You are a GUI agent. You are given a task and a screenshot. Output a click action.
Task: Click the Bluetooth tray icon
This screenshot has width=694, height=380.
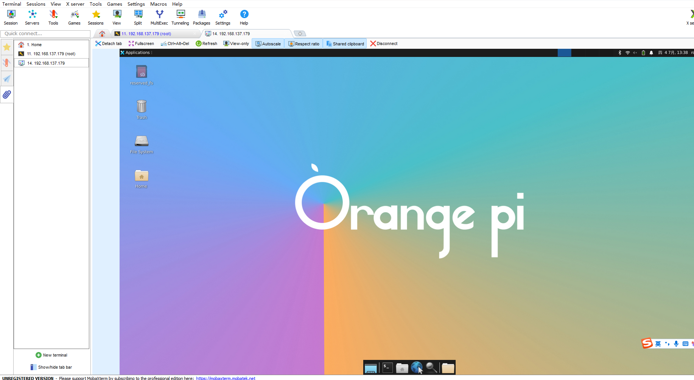(620, 53)
